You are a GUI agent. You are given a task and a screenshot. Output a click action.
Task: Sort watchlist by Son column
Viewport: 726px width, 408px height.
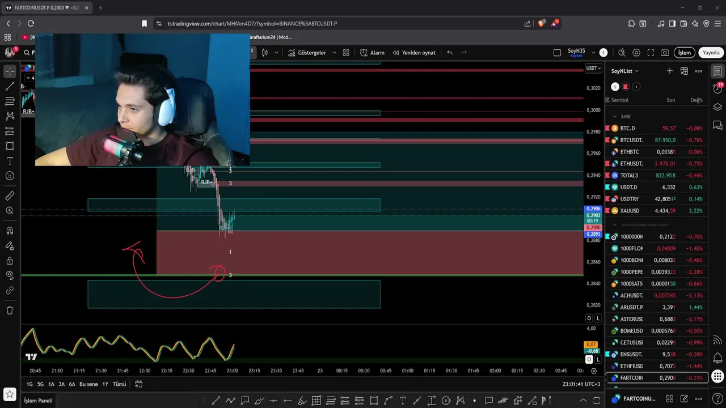[671, 100]
